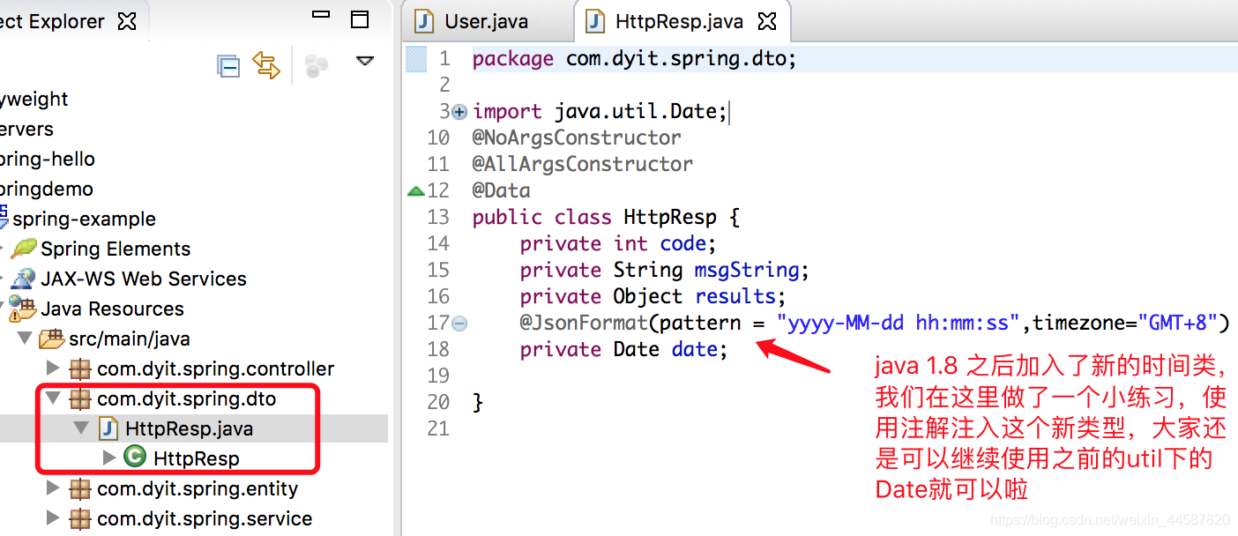Click the User.java tab file icon

click(x=426, y=21)
